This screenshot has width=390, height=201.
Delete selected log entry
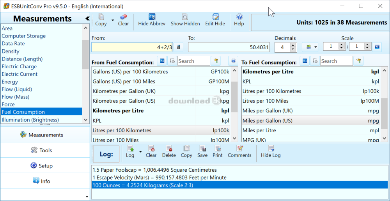click(x=169, y=152)
